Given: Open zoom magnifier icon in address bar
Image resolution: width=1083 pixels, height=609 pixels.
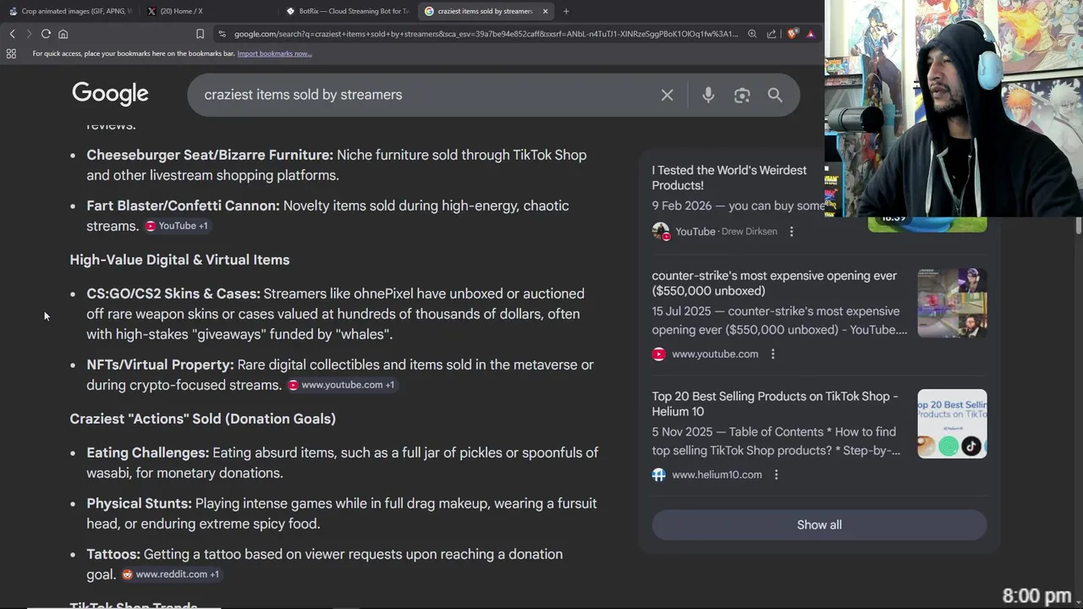Looking at the screenshot, I should [752, 34].
